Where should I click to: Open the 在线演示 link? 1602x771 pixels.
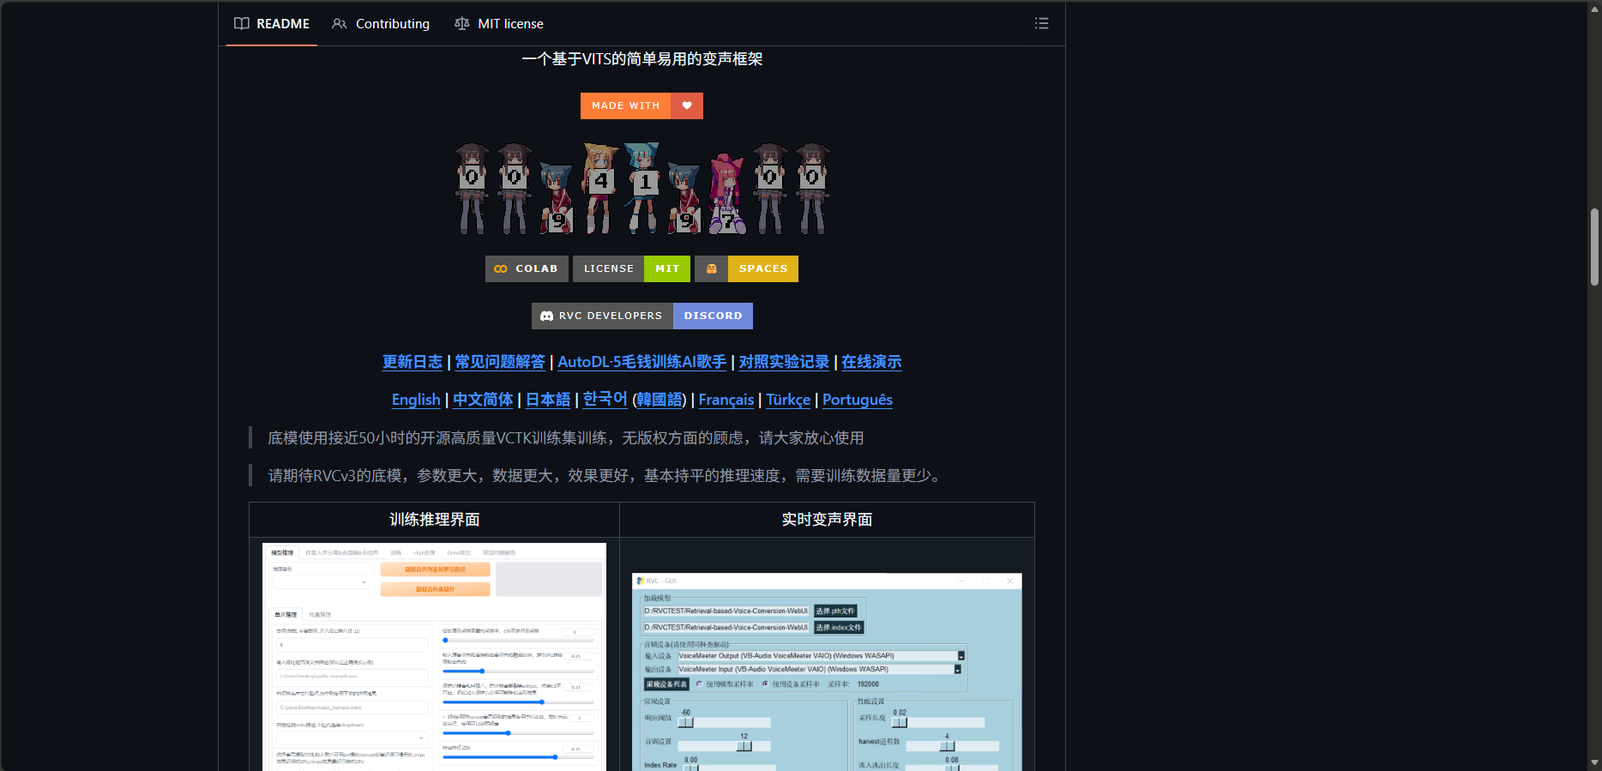(x=871, y=362)
